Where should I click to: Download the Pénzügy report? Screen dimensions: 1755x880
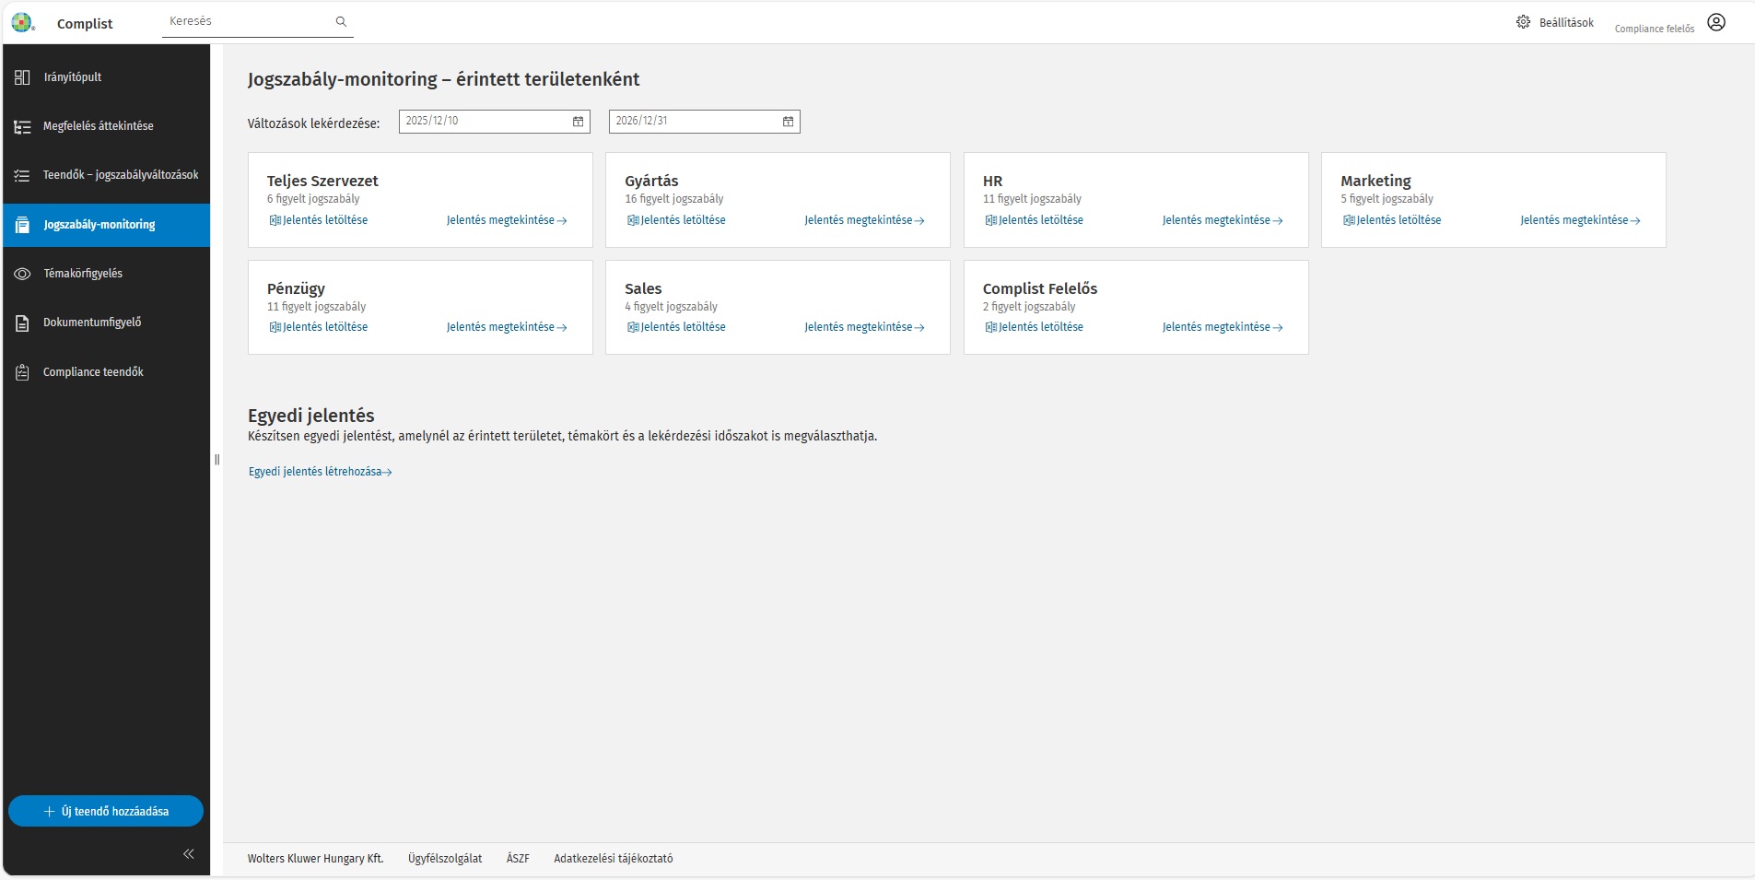coord(318,327)
